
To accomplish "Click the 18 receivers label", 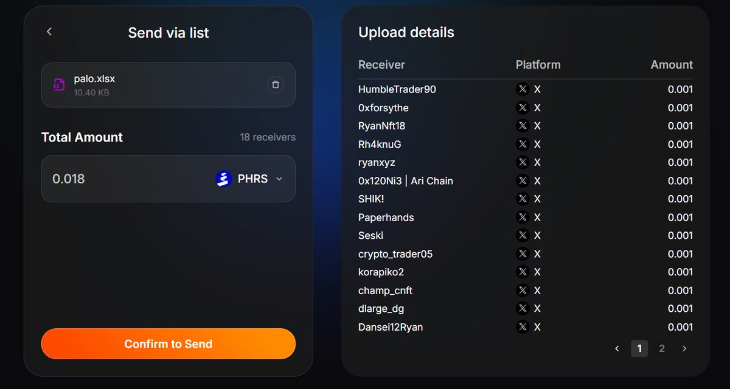I will (268, 137).
